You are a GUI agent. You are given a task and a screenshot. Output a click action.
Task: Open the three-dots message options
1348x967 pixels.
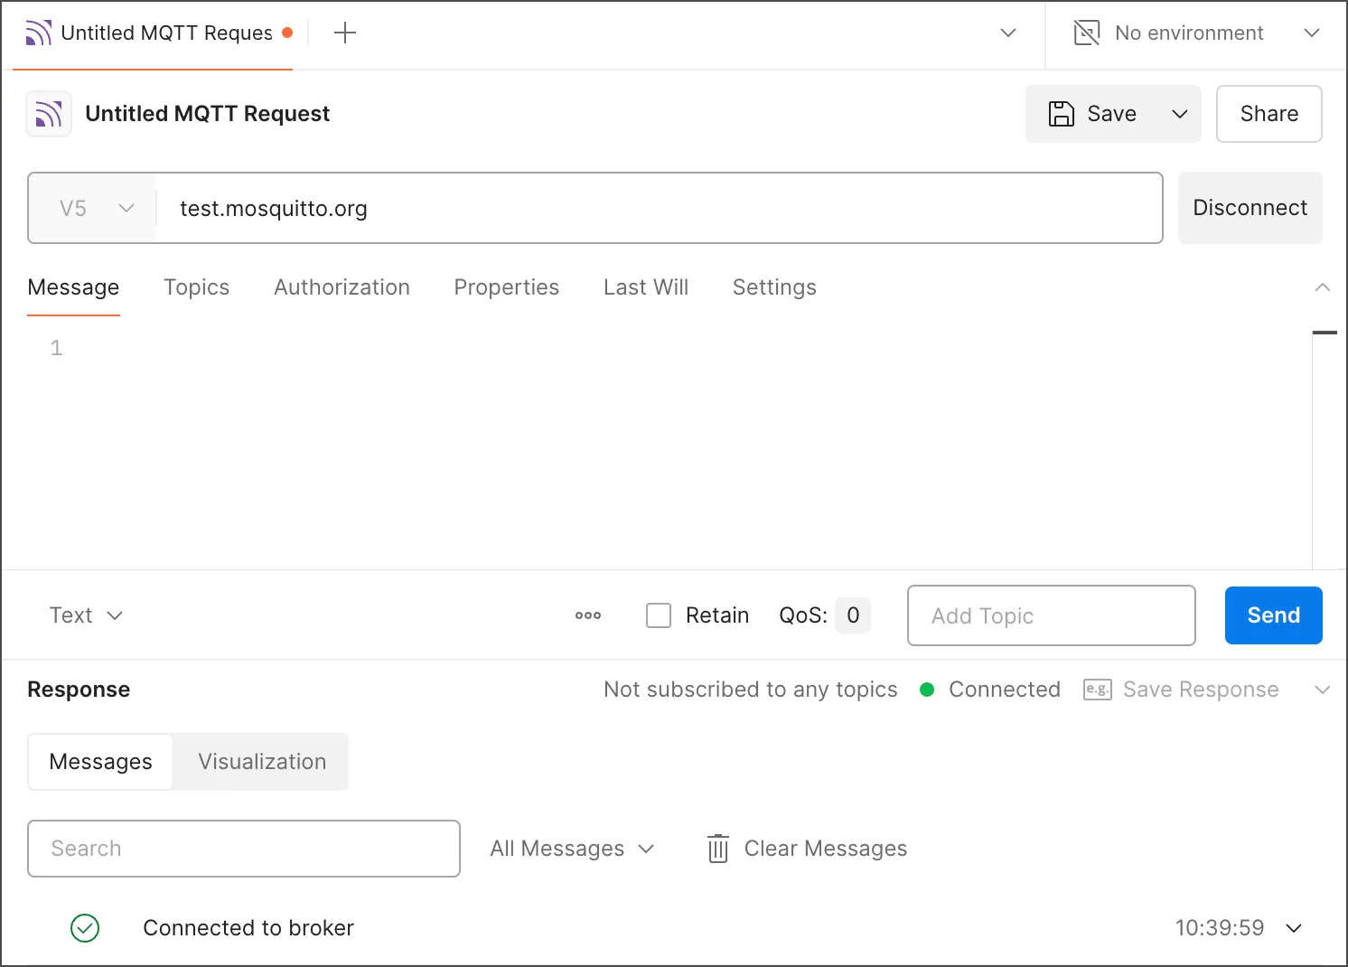(588, 615)
